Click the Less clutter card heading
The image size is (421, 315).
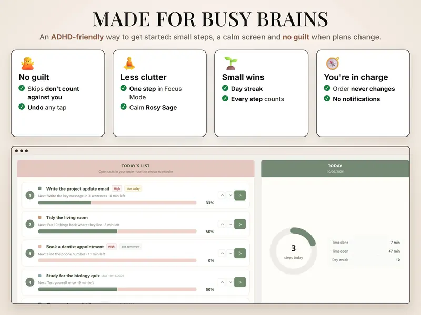(x=143, y=77)
